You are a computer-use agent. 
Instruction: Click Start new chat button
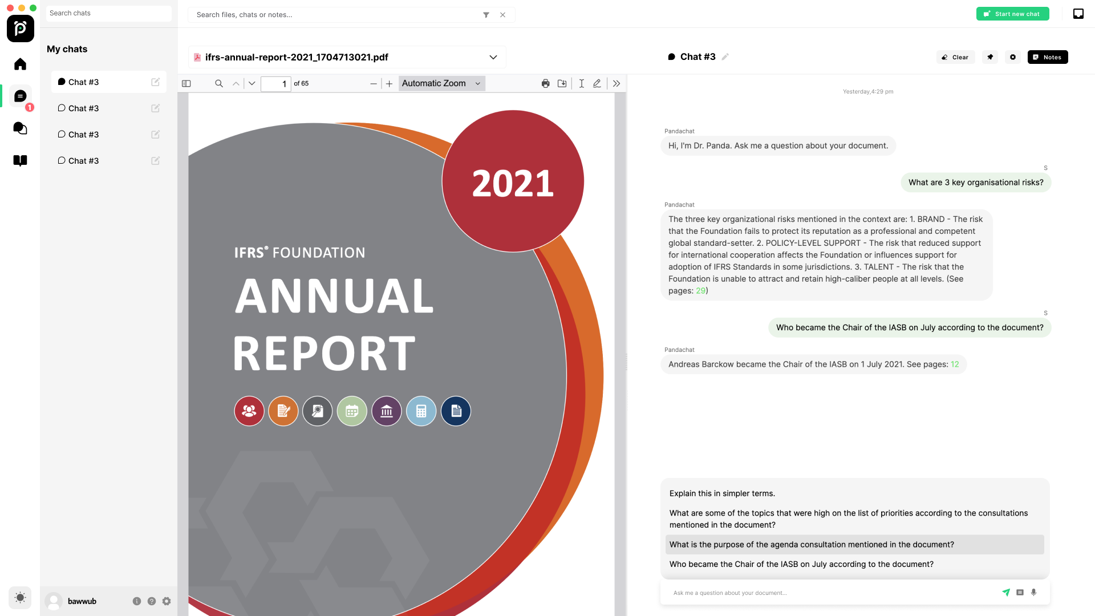tap(1012, 14)
